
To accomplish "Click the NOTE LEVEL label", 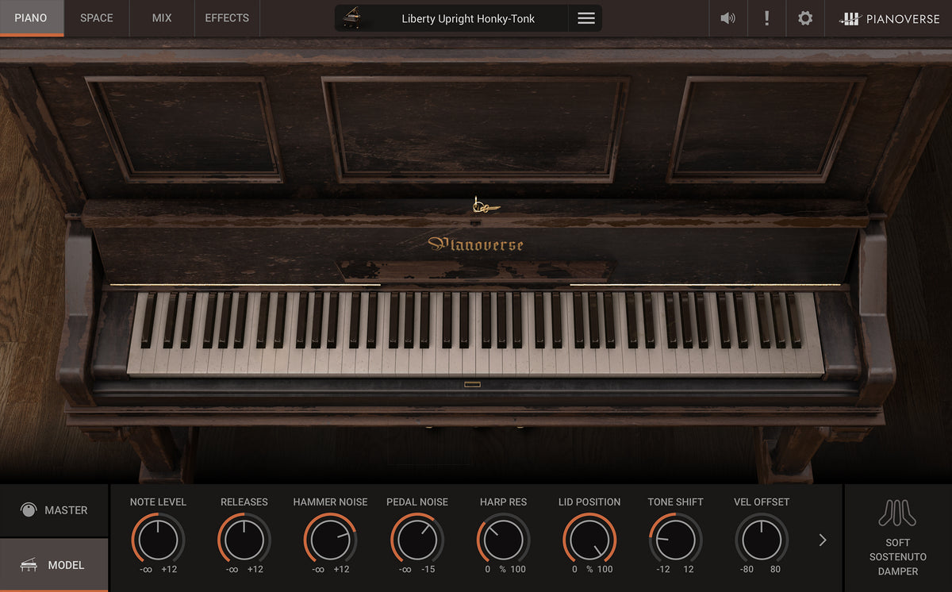I will pyautogui.click(x=158, y=502).
